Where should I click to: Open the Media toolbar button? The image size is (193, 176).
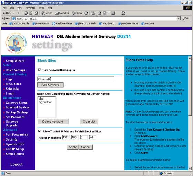(77, 13)
